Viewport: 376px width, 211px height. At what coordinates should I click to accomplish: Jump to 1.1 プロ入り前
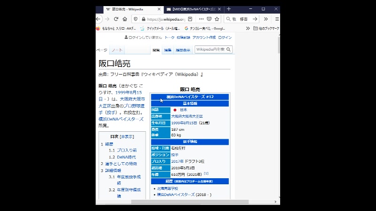(x=126, y=150)
